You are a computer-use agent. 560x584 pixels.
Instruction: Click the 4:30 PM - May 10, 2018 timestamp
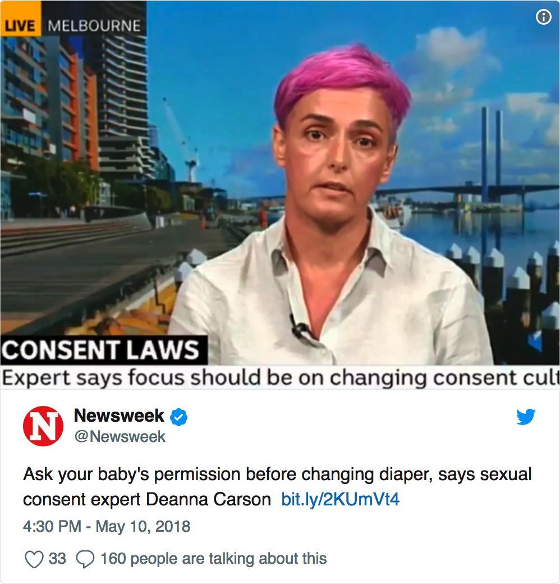click(107, 527)
